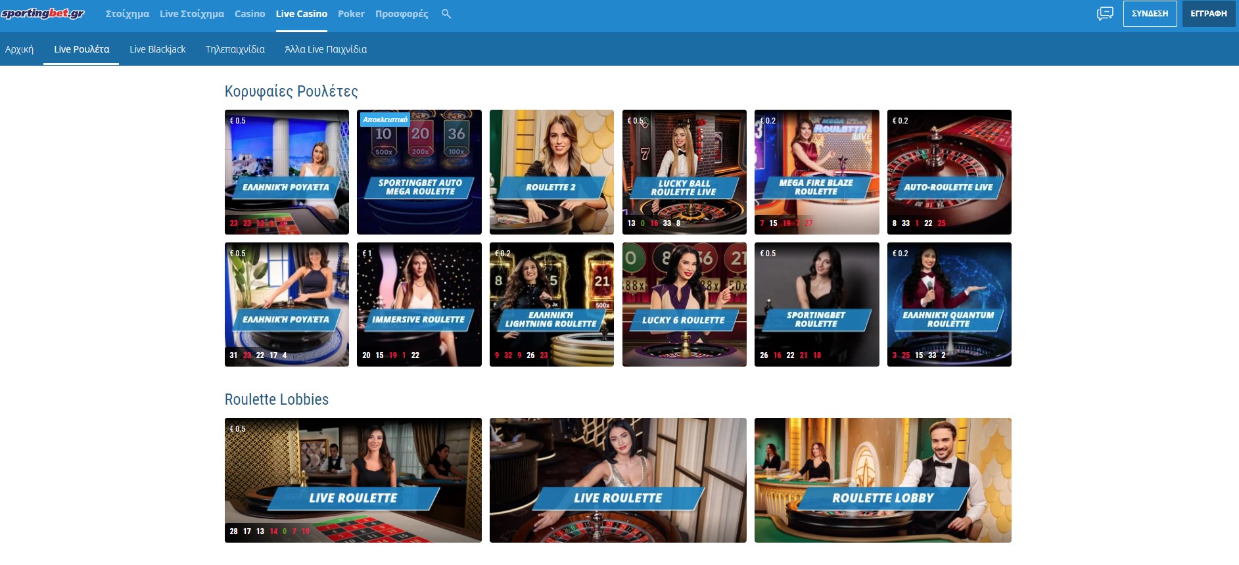Open the first Ελληνική Ρουλέτα game with balcony background
Image resolution: width=1239 pixels, height=565 pixels.
[x=287, y=172]
